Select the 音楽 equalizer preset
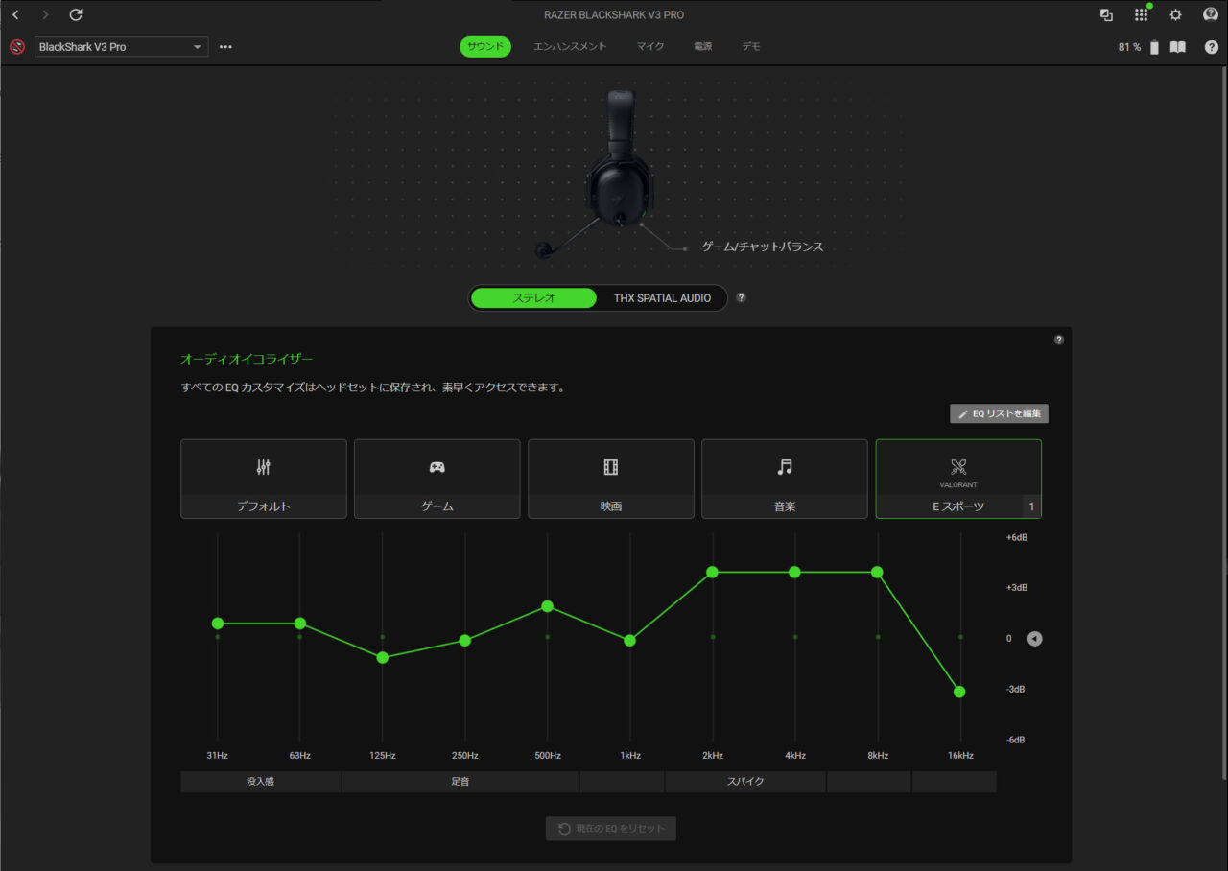The image size is (1228, 871). [x=785, y=479]
